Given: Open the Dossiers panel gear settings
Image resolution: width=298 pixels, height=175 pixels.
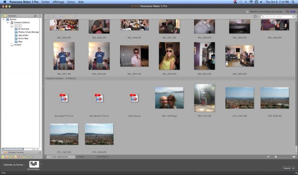Looking at the screenshot, I should click(35, 16).
